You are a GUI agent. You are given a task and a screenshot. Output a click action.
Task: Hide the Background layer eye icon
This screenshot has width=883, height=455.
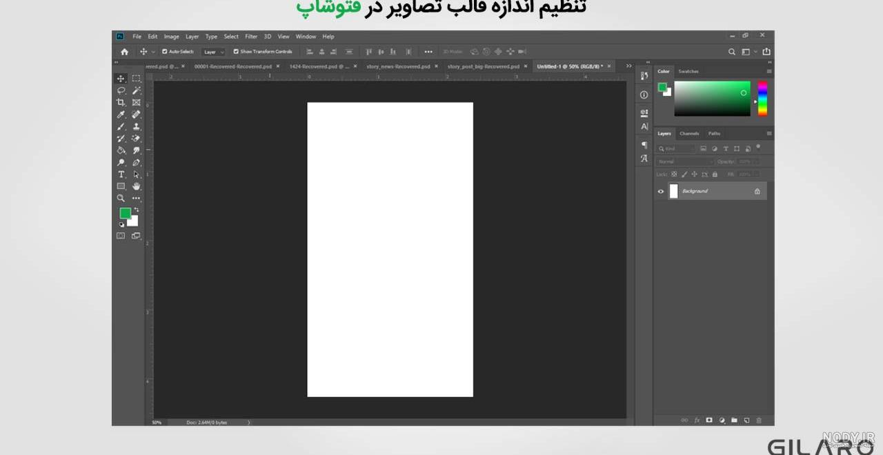[x=661, y=191]
